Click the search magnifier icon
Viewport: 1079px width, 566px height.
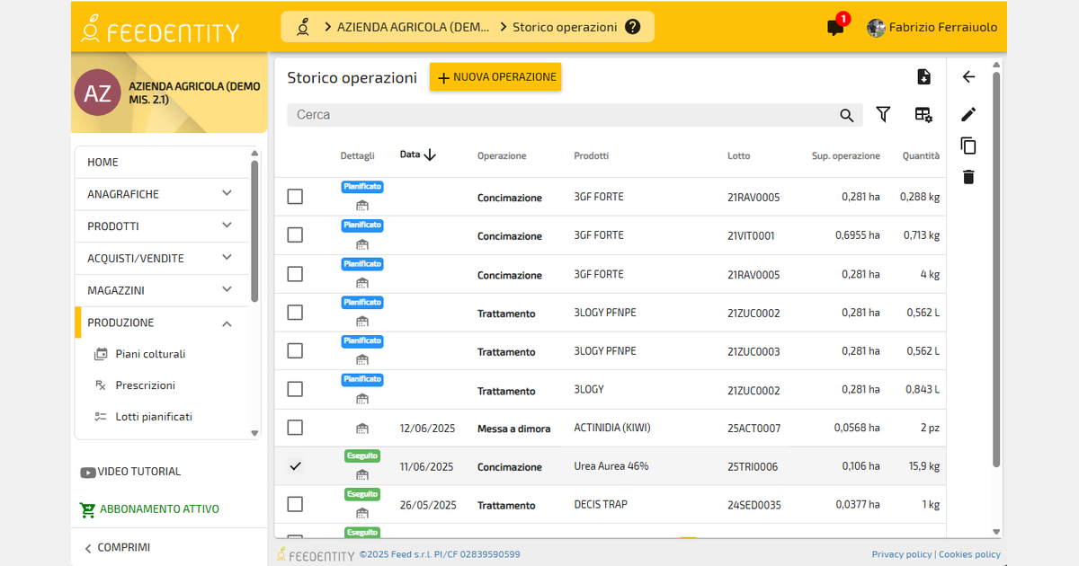tap(846, 115)
